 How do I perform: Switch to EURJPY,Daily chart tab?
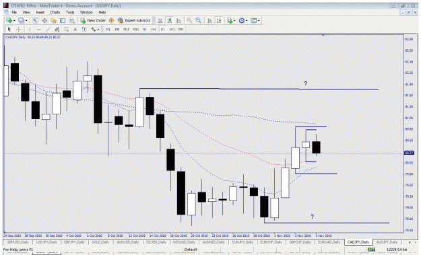[x=242, y=242]
